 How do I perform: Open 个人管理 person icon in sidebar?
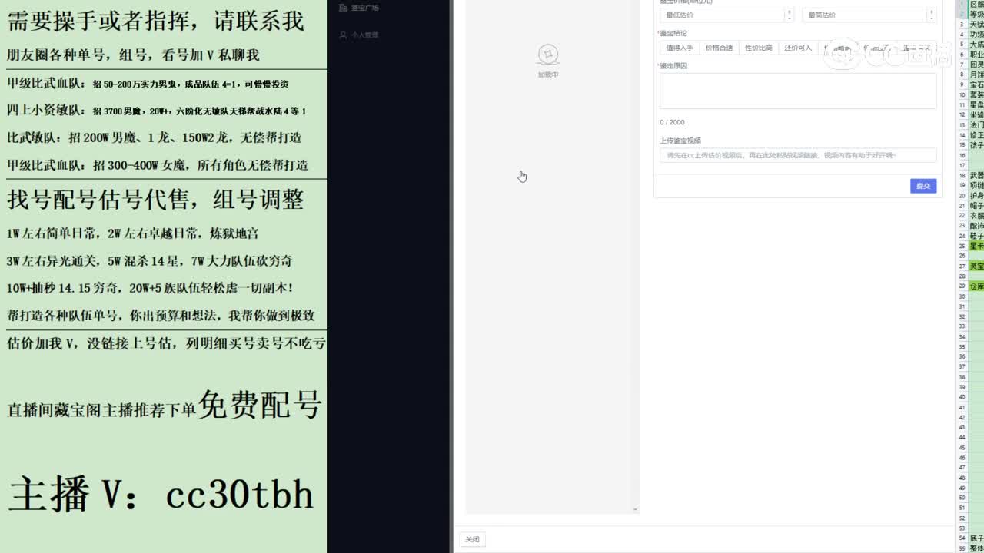[x=343, y=35]
